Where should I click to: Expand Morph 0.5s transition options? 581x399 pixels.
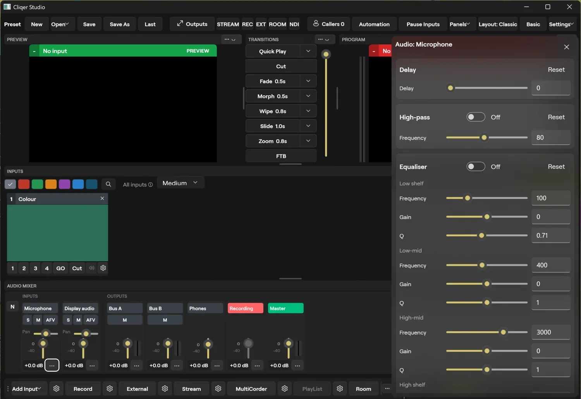tap(308, 96)
